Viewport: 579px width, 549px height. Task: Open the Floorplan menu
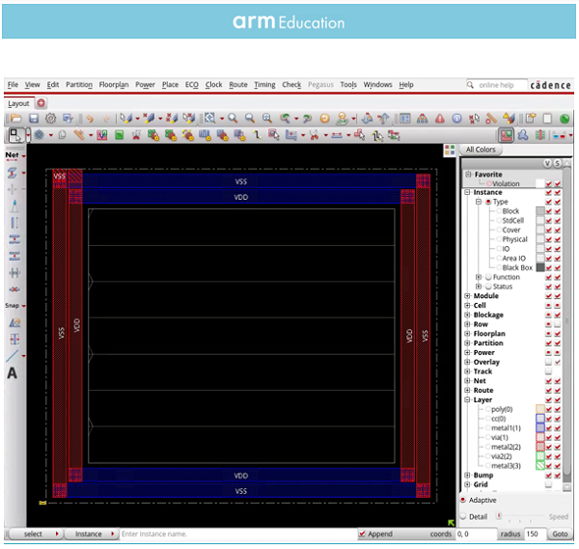tap(114, 85)
